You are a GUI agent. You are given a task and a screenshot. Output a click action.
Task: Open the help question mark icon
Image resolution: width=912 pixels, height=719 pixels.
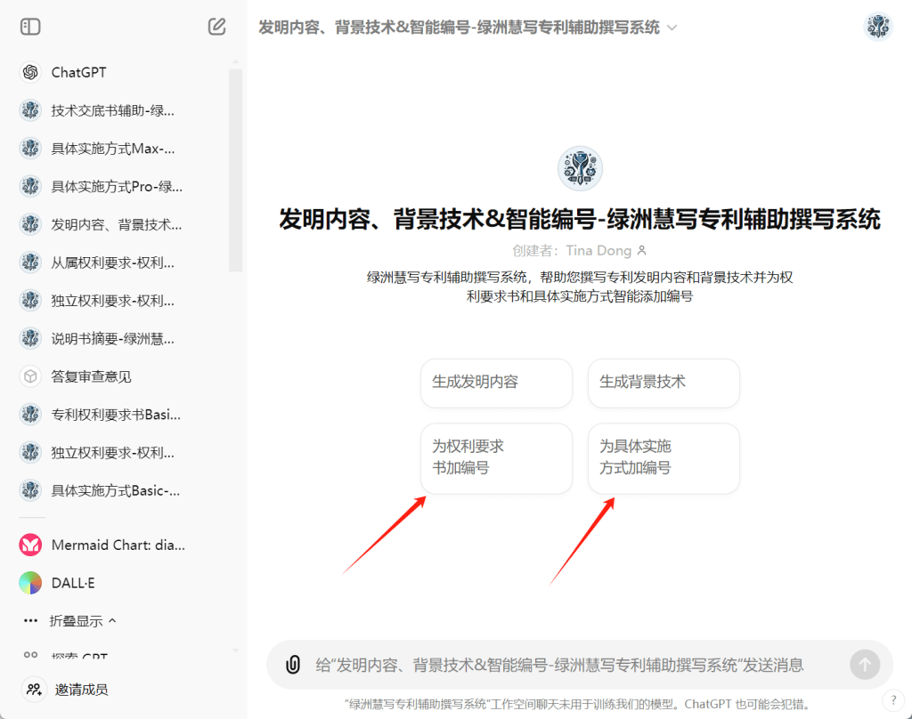[x=892, y=700]
